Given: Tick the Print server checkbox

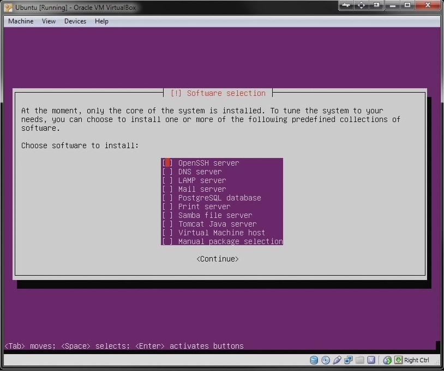Looking at the screenshot, I should coord(167,206).
